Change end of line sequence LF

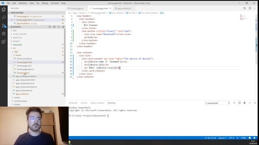point(238,138)
